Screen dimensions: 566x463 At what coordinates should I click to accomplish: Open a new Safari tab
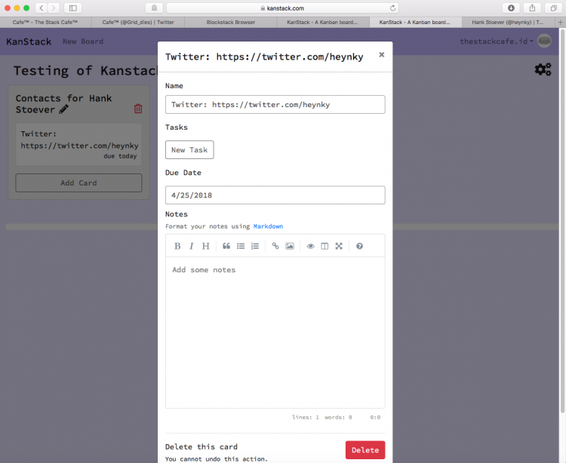click(560, 23)
